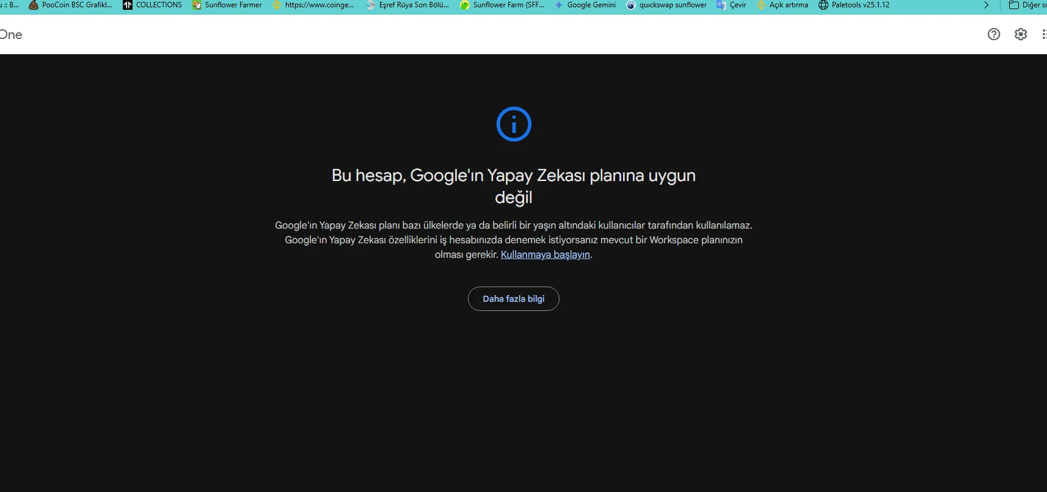Screen dimensions: 1047x492
Task: Open the Sunflower Farm (SFF bookmark
Action: (502, 5)
